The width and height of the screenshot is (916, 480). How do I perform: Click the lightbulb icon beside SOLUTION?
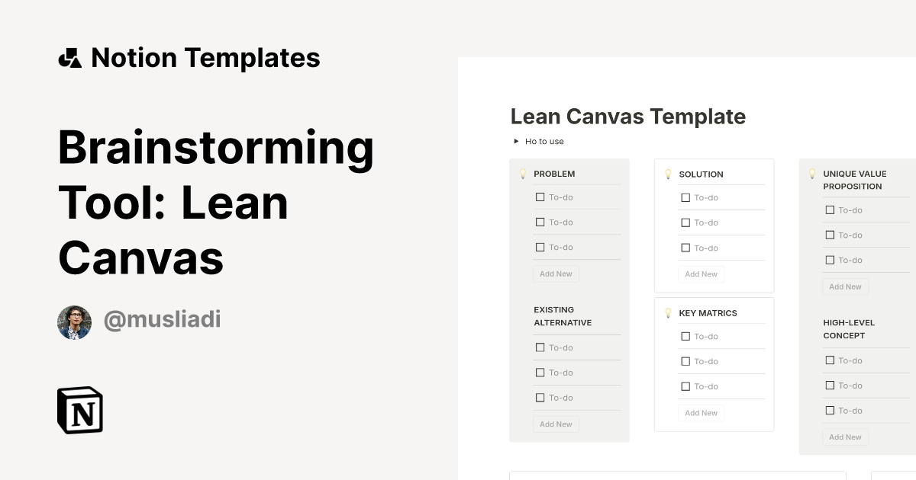[668, 174]
